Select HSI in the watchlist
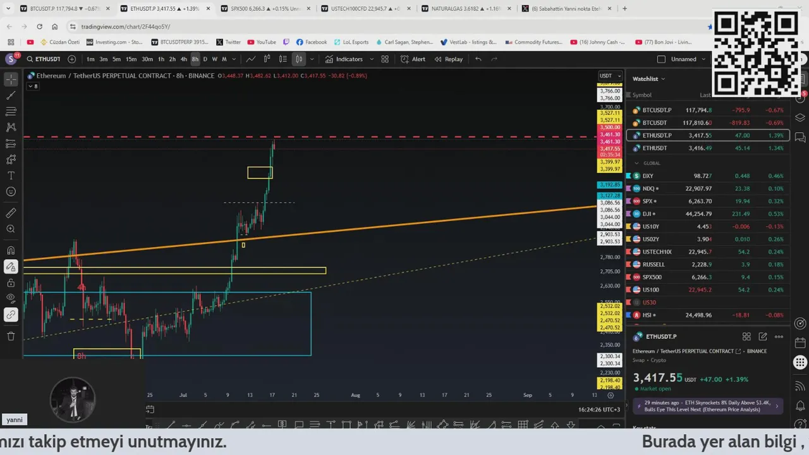The image size is (809, 455). [708, 315]
